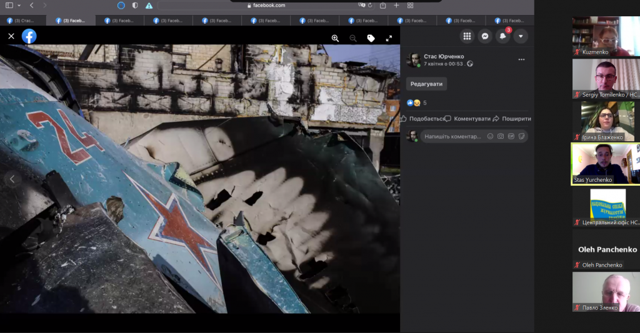
Task: Tag the photo with tag icon
Action: [371, 38]
